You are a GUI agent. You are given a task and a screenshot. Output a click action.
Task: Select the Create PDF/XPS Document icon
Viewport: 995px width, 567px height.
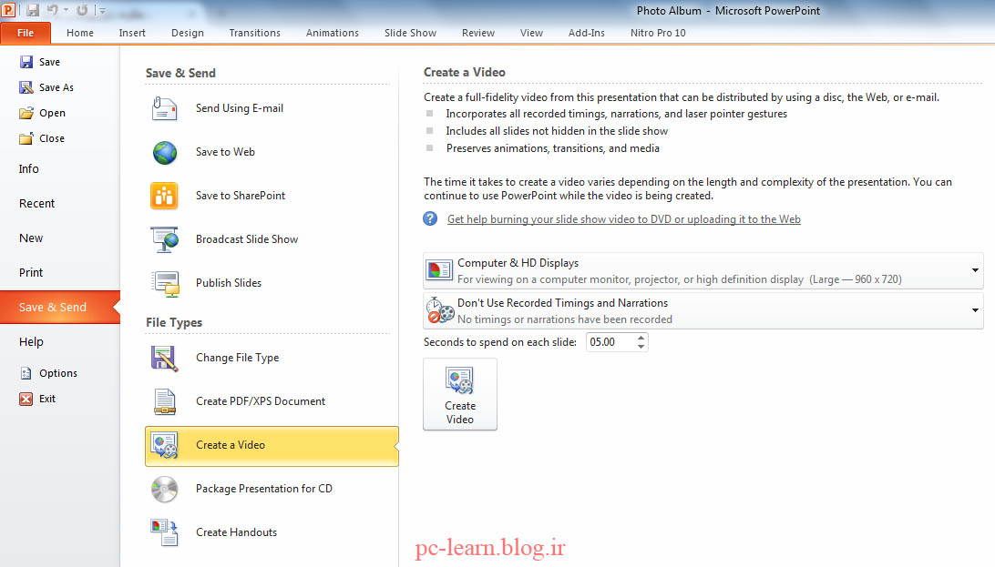point(165,401)
